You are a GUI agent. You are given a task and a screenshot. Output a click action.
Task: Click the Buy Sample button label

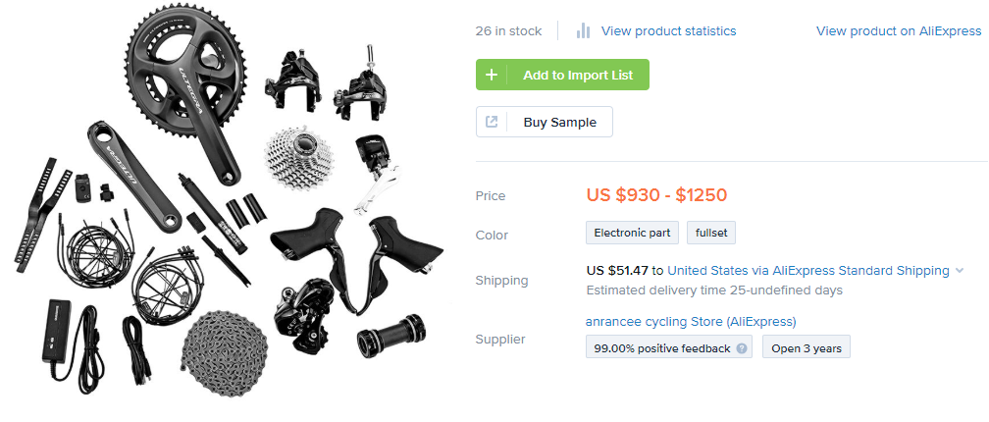pyautogui.click(x=560, y=122)
